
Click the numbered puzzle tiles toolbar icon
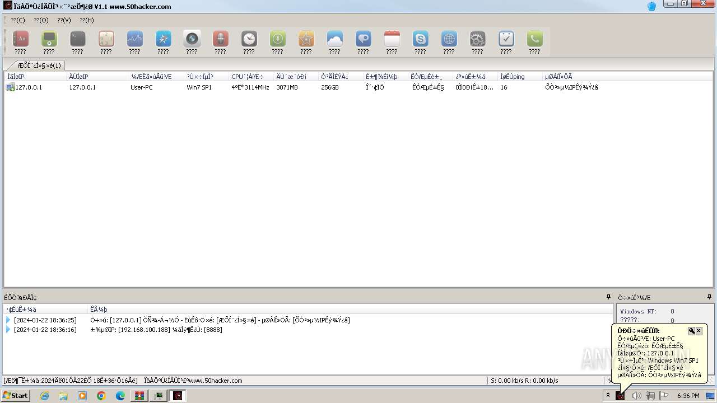106,39
